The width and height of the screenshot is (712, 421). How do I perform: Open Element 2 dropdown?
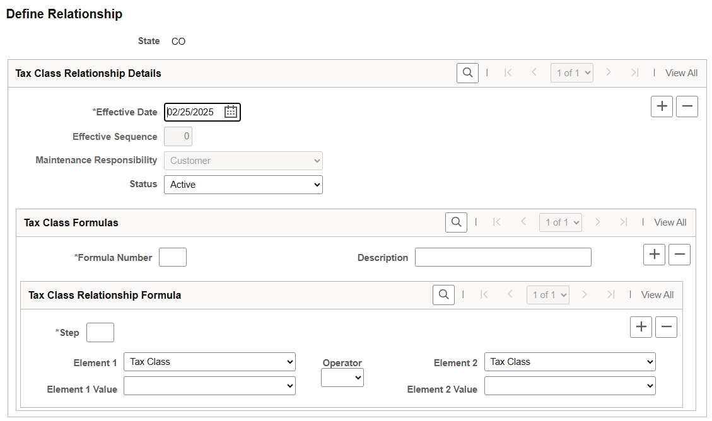570,362
